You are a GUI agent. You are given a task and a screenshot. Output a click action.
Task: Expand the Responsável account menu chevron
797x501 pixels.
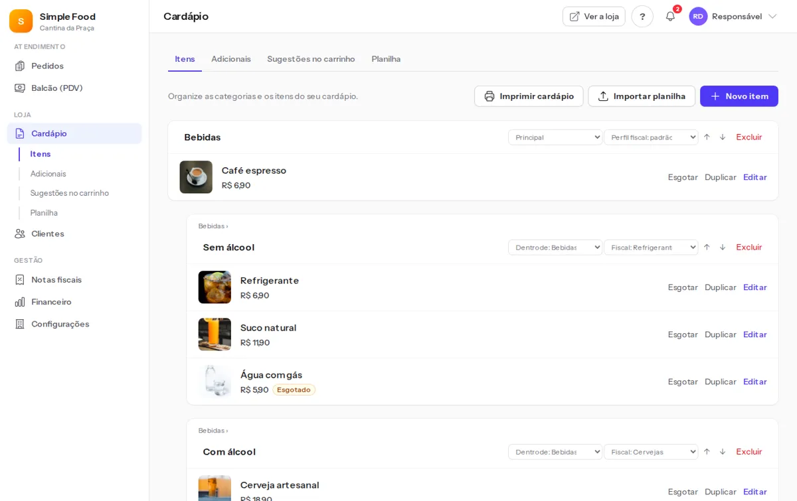[x=772, y=17]
